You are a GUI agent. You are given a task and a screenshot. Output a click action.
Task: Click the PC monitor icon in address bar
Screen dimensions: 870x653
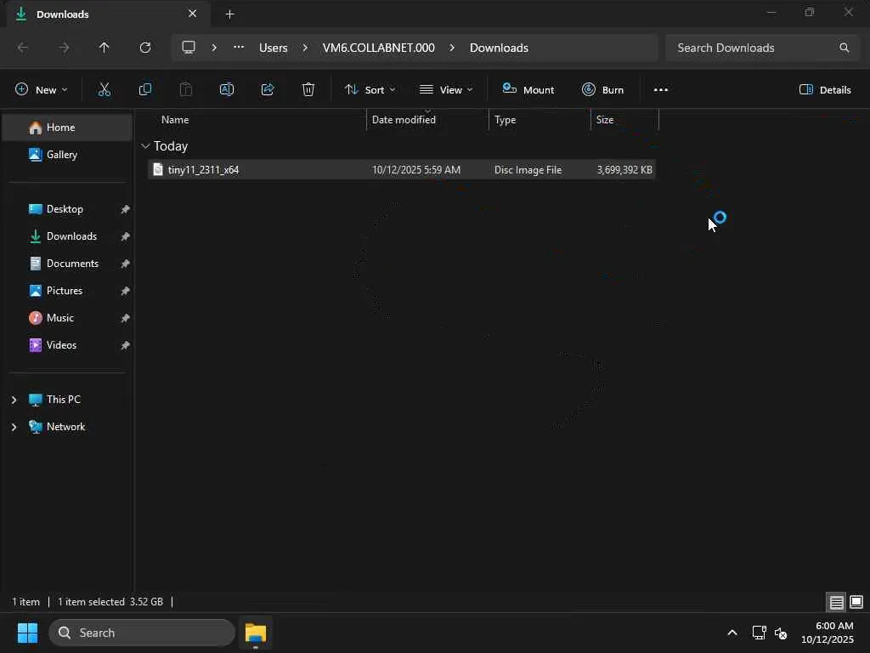[x=189, y=48]
